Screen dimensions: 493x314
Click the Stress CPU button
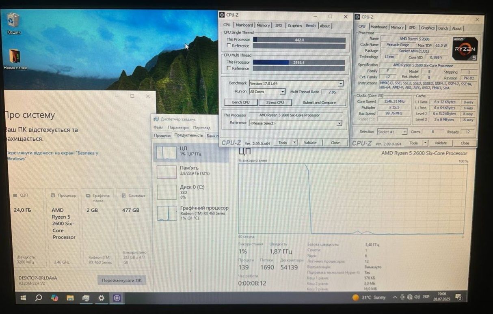pos(275,103)
